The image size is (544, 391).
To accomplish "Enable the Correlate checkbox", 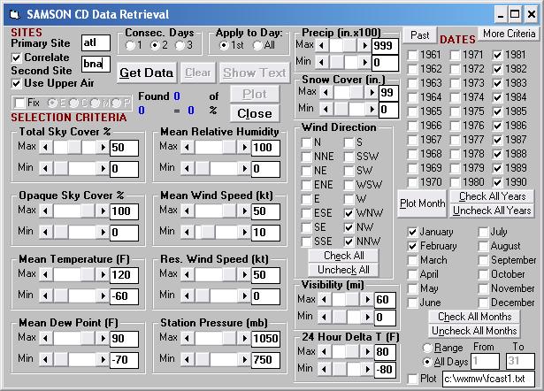I will pyautogui.click(x=18, y=57).
